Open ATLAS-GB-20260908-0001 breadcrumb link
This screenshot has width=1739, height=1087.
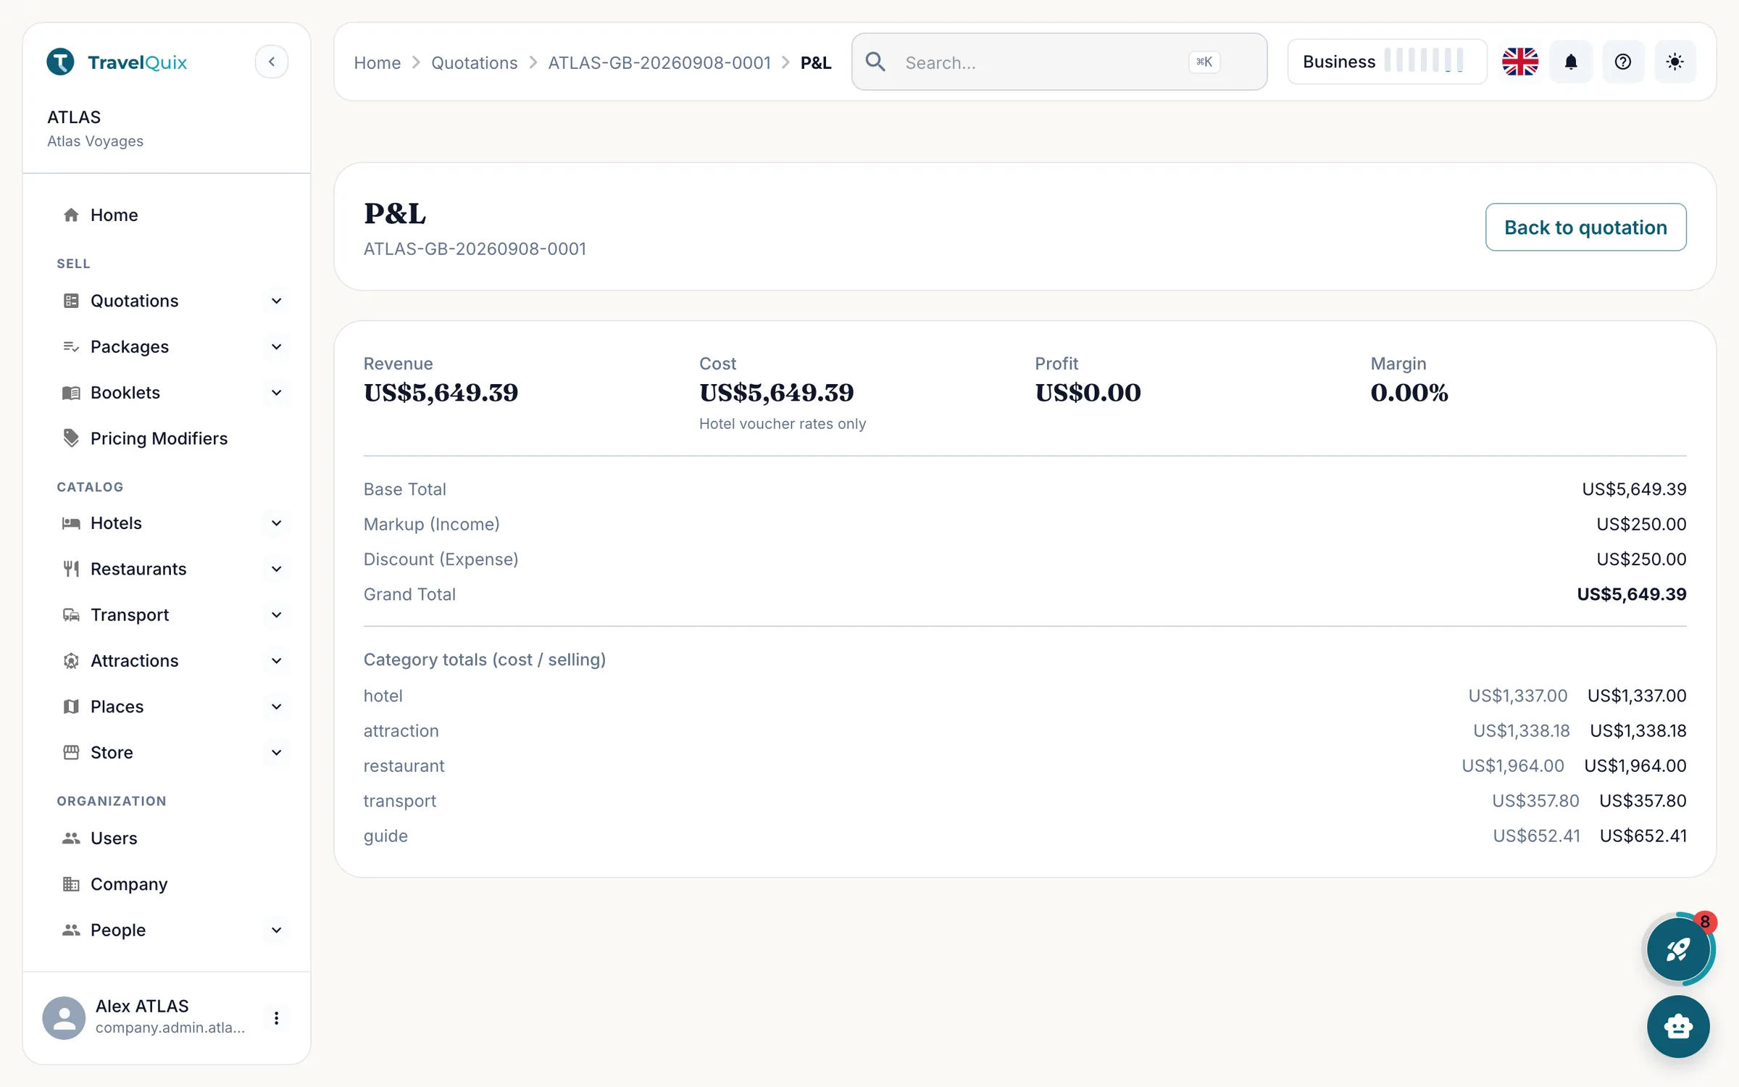(659, 63)
